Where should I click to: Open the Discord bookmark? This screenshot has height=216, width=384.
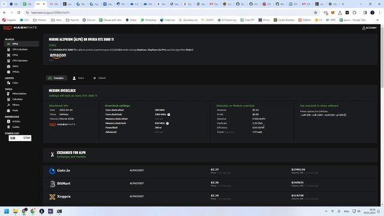click(x=89, y=20)
